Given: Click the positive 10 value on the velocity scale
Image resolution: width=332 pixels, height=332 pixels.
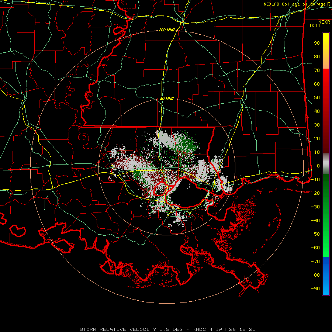Looking at the screenshot, I should 317,152.
